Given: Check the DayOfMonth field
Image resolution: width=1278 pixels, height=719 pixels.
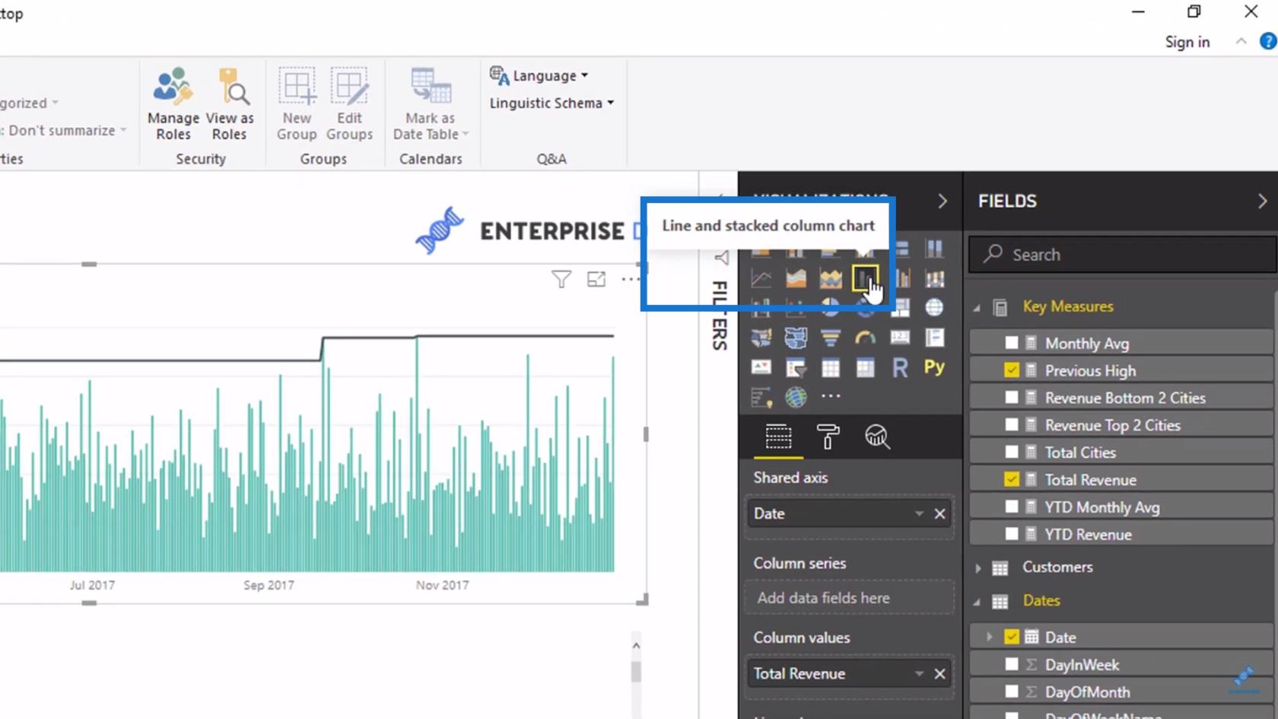Looking at the screenshot, I should [1011, 692].
